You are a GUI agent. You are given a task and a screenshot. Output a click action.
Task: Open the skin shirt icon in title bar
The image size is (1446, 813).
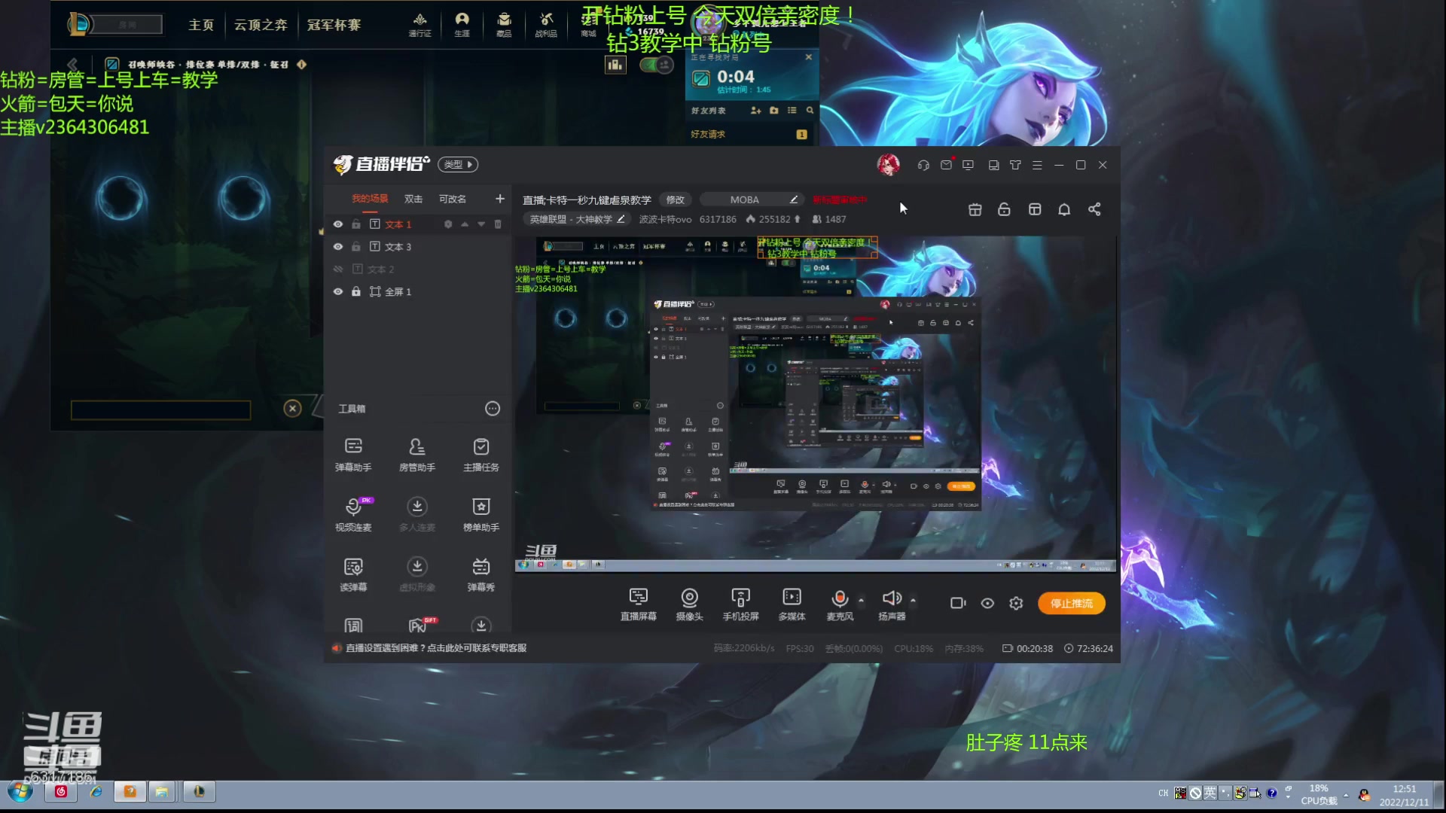click(1015, 165)
